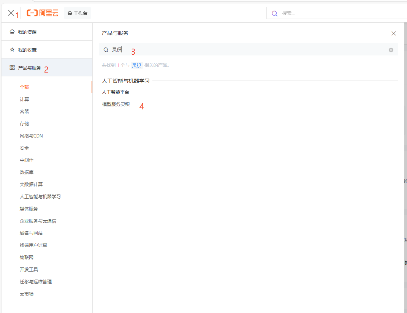Click the Aliyun logo

click(43, 13)
